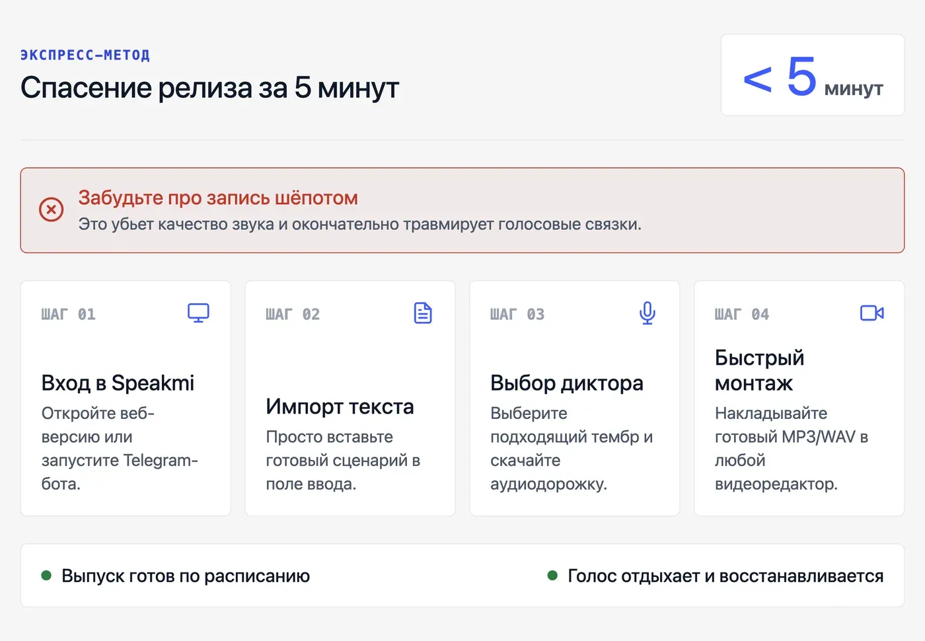Select the «Быстрый монтаж» card title
Image resolution: width=925 pixels, height=641 pixels.
pos(759,370)
